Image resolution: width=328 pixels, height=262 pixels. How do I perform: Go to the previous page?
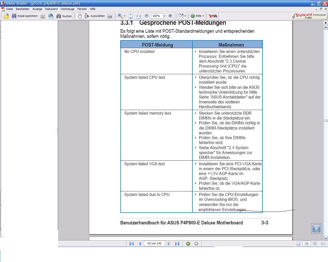click(x=140, y=244)
